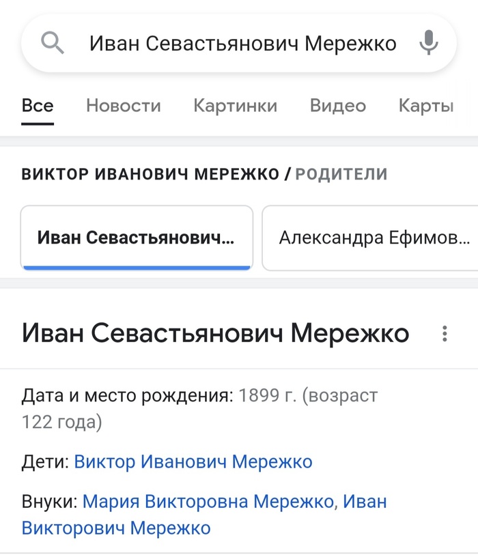The height and width of the screenshot is (555, 478).
Task: Click the magnifying glass search icon
Action: (51, 42)
